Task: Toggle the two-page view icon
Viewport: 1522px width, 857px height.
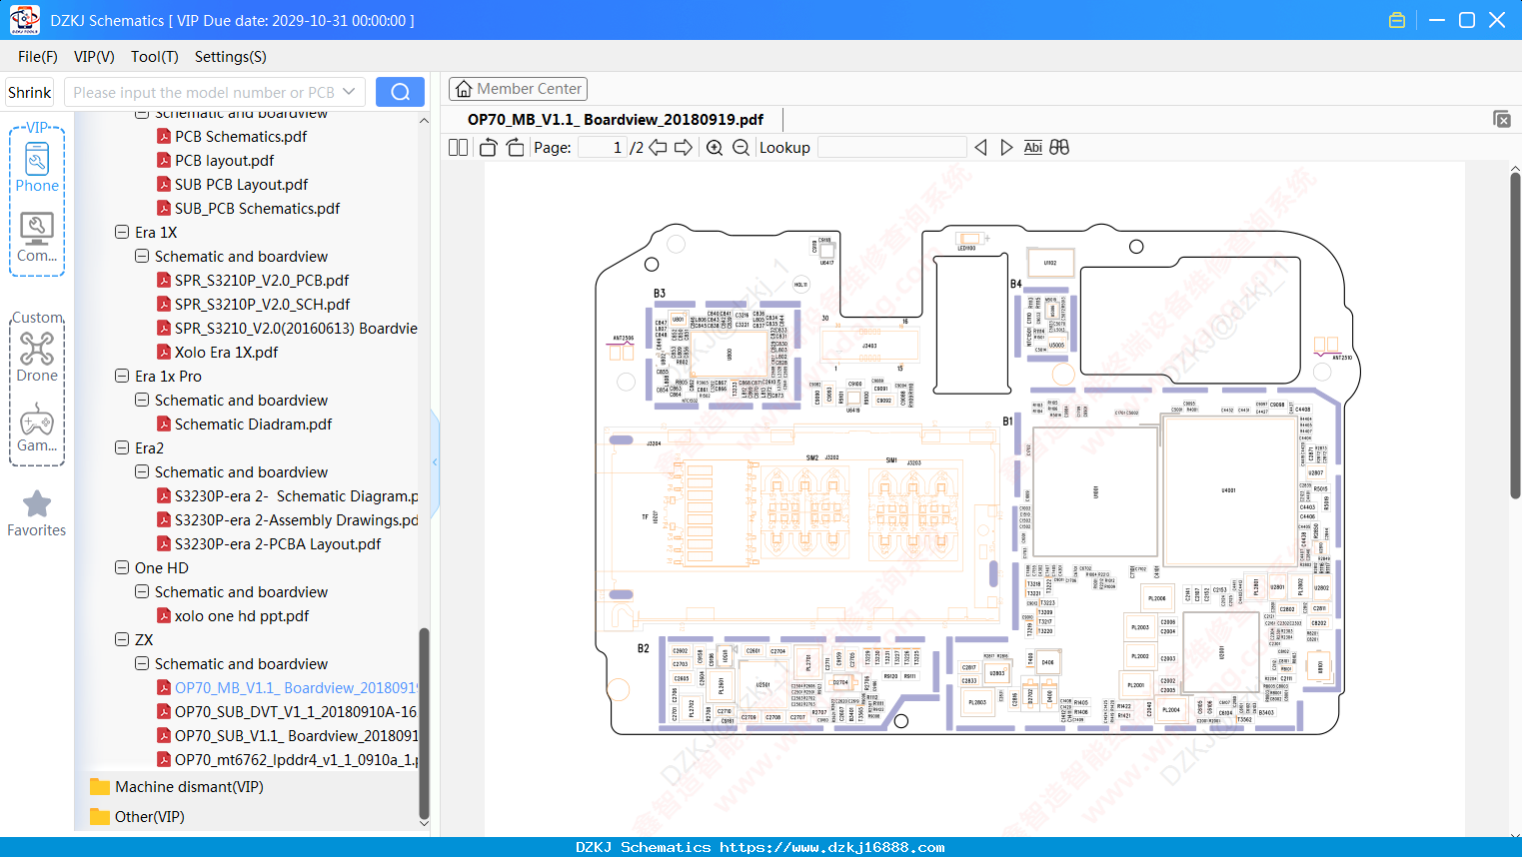Action: coord(458,148)
